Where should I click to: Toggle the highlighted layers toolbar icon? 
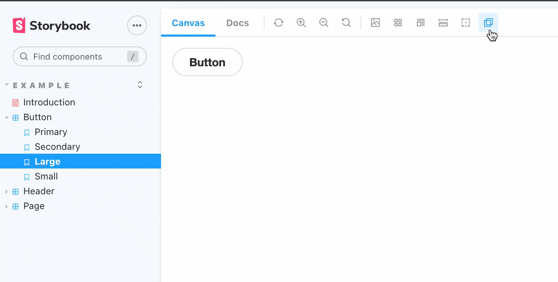coord(488,23)
